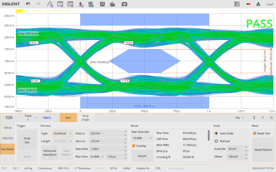
Task: Click the floppy disk save icon
Action: 102,4
